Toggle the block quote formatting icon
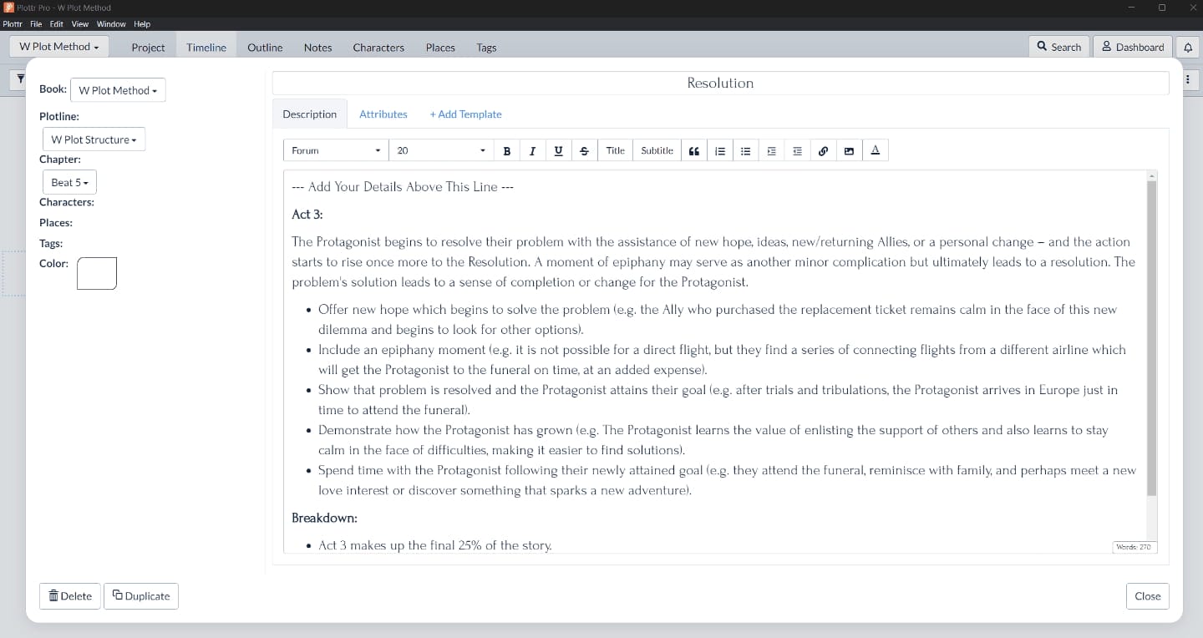Viewport: 1203px width, 638px height. (x=694, y=150)
